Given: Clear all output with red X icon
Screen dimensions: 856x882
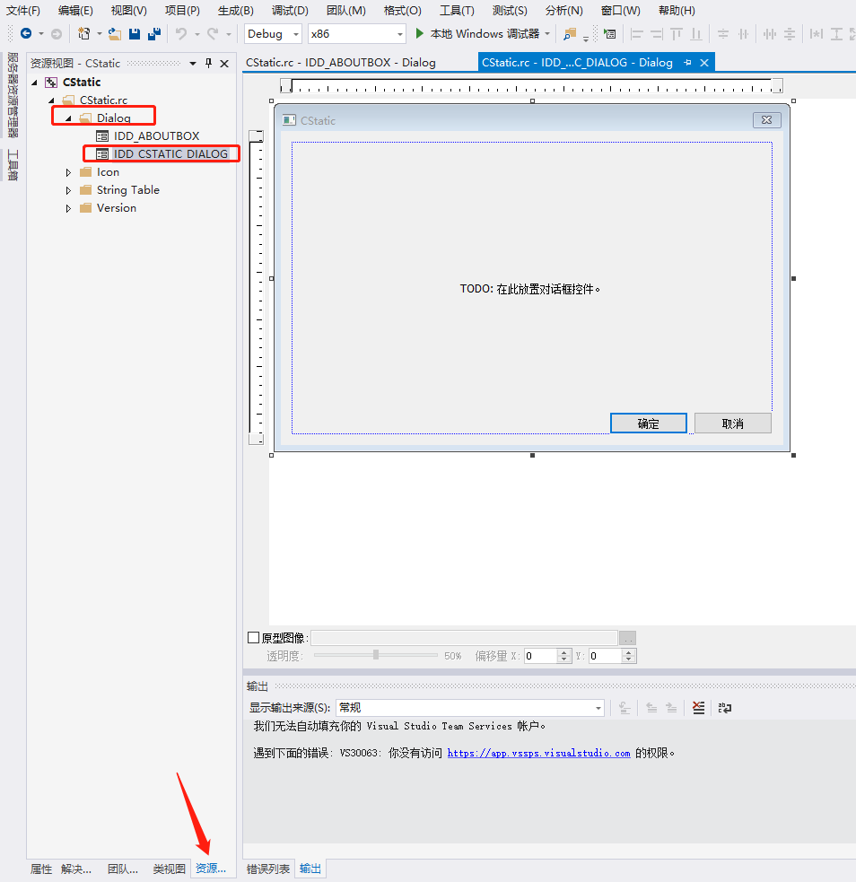Looking at the screenshot, I should tap(698, 708).
